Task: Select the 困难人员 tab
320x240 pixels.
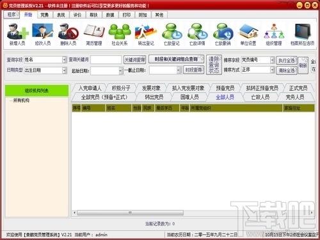Action: [189, 97]
